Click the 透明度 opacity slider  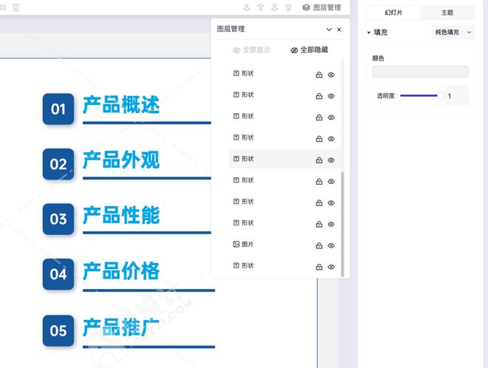click(421, 95)
